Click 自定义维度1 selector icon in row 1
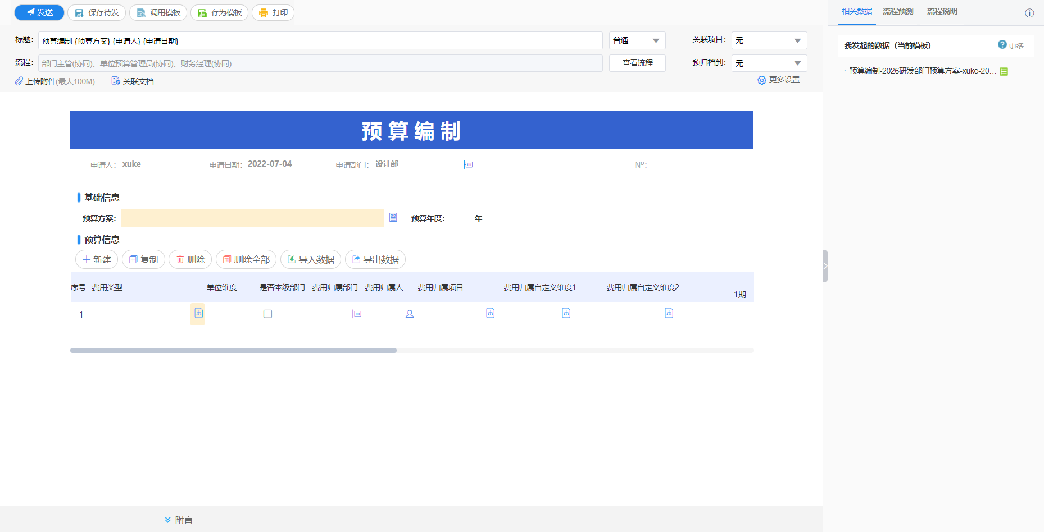 tap(566, 313)
